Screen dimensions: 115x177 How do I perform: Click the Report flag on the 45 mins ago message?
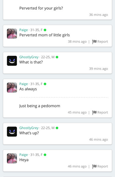click(x=100, y=113)
